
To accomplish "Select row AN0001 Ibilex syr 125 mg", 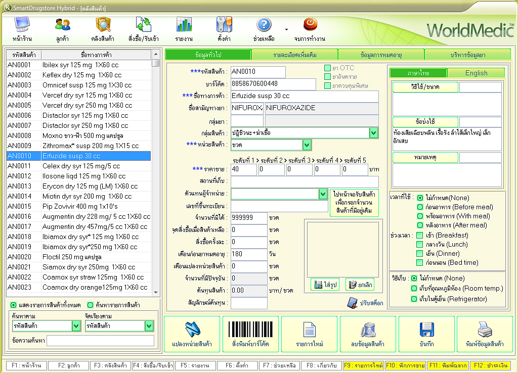I will click(78, 65).
